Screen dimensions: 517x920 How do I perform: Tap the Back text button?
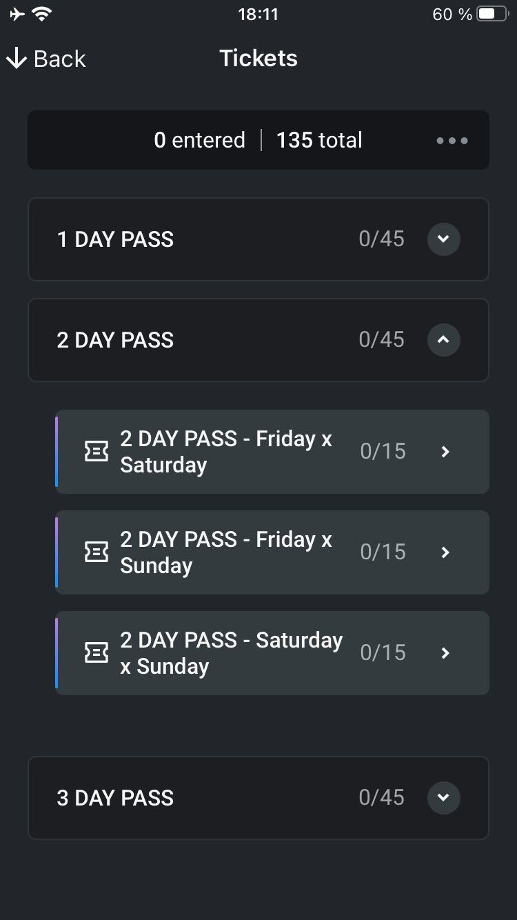coord(60,59)
